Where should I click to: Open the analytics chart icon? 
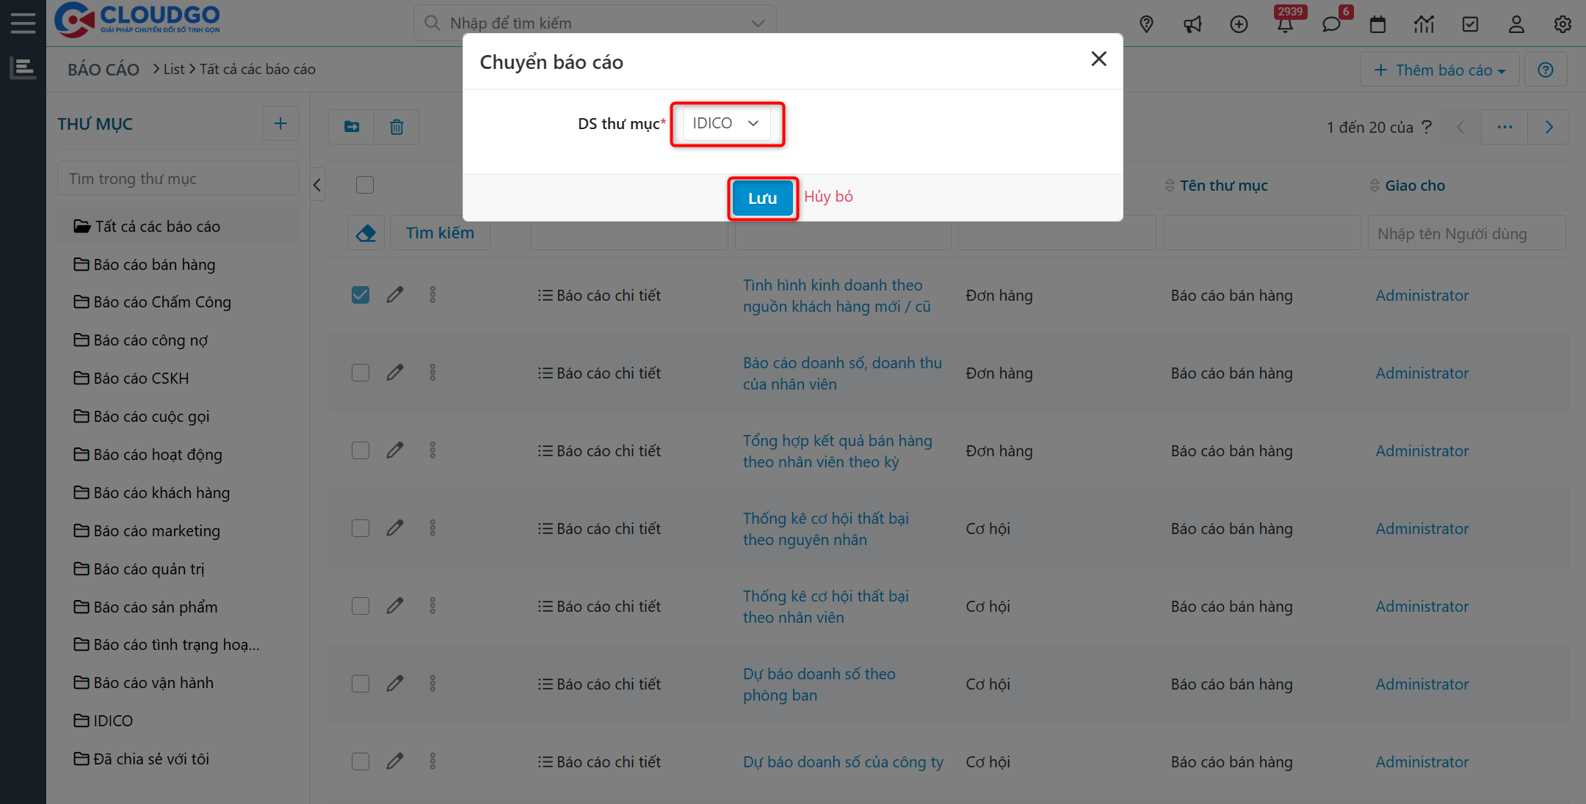coord(1424,24)
